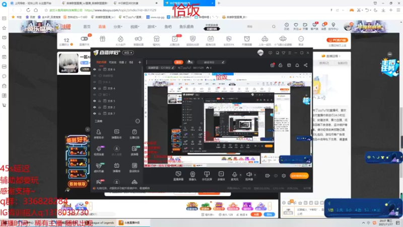The width and height of the screenshot is (403, 227).
Task: Open 房管助手 tool
Action: pos(99,134)
